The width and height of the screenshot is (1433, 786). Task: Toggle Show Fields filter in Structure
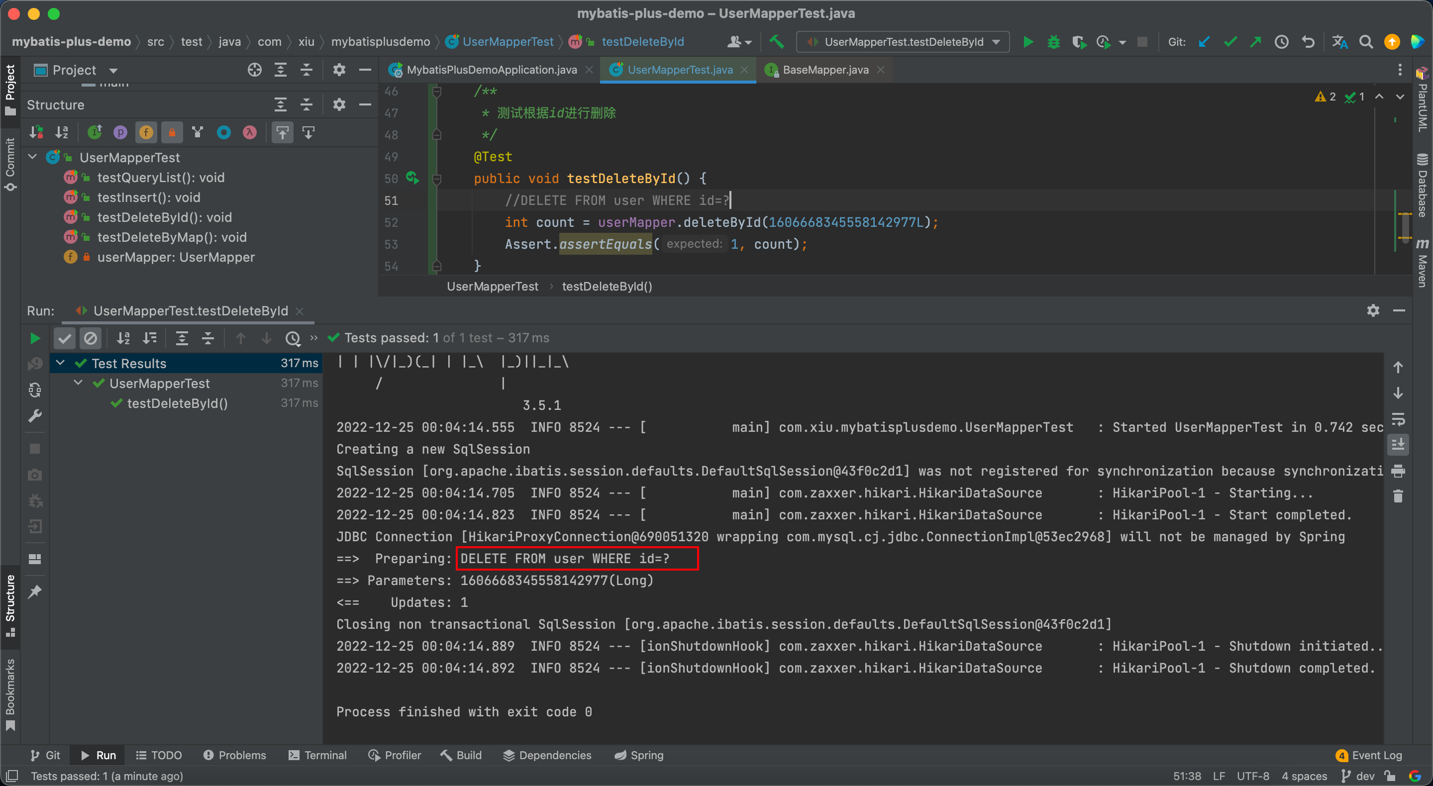[146, 132]
